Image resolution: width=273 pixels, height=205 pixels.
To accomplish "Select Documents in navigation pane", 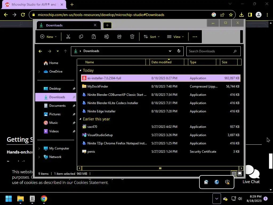I will pos(56,106).
